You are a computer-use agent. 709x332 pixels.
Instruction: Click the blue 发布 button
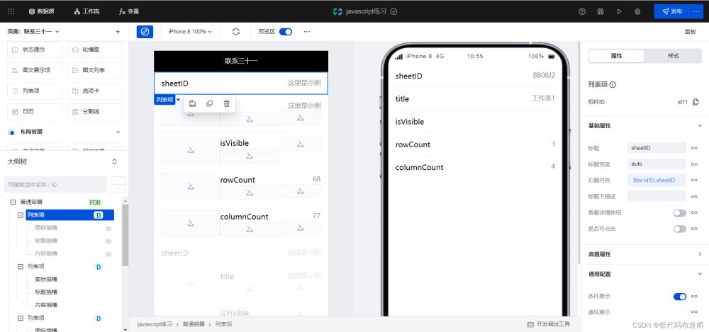(671, 11)
